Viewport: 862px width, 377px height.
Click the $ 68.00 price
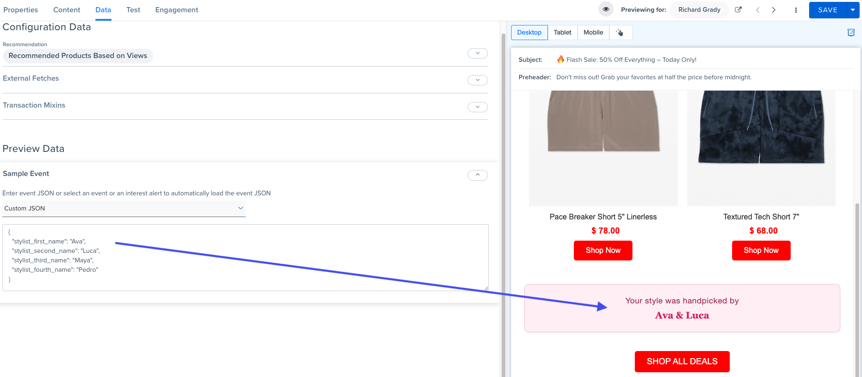[763, 231]
